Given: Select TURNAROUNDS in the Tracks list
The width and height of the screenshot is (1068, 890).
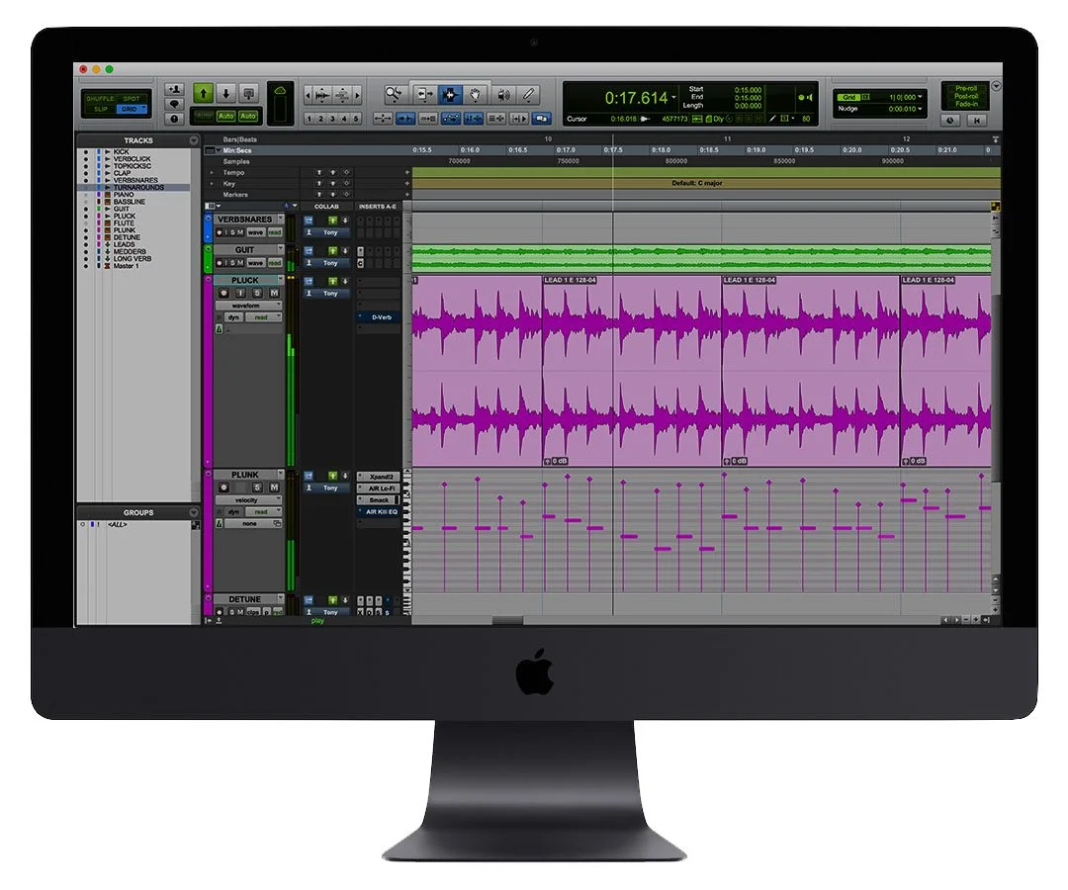Looking at the screenshot, I should pyautogui.click(x=138, y=187).
